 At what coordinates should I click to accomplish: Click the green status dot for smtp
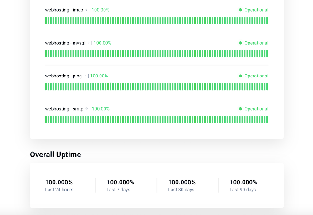tap(240, 109)
